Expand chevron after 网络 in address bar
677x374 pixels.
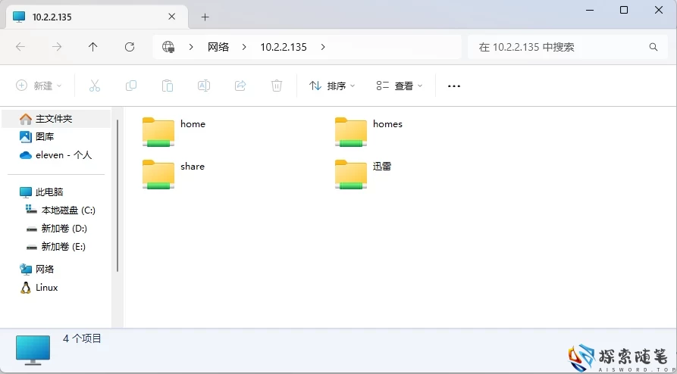click(244, 47)
